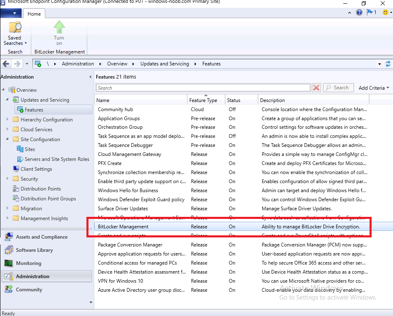Click the Client Settings monitor icon
Screen dimensions: 393x316
pos(16,169)
